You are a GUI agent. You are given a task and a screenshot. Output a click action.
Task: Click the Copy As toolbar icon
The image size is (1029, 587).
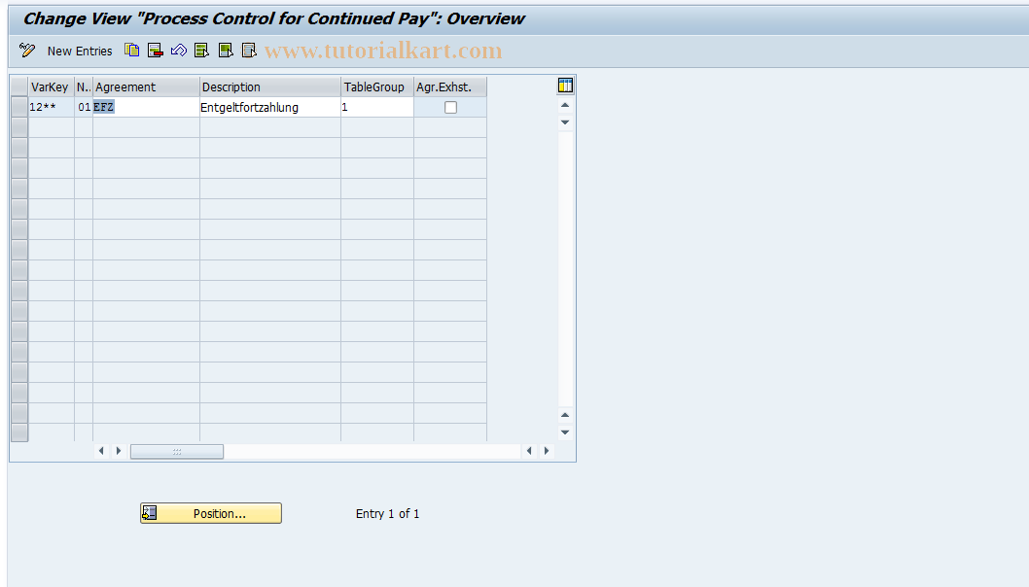point(132,51)
